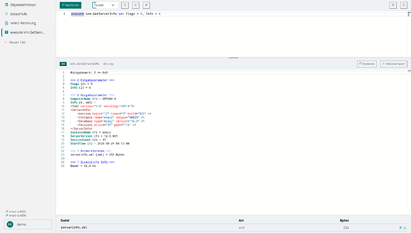
Task: Click the Bytes column header
Action: [344, 221]
